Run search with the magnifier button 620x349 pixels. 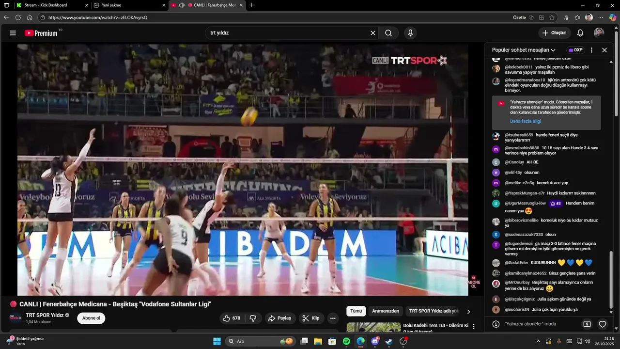coord(388,33)
